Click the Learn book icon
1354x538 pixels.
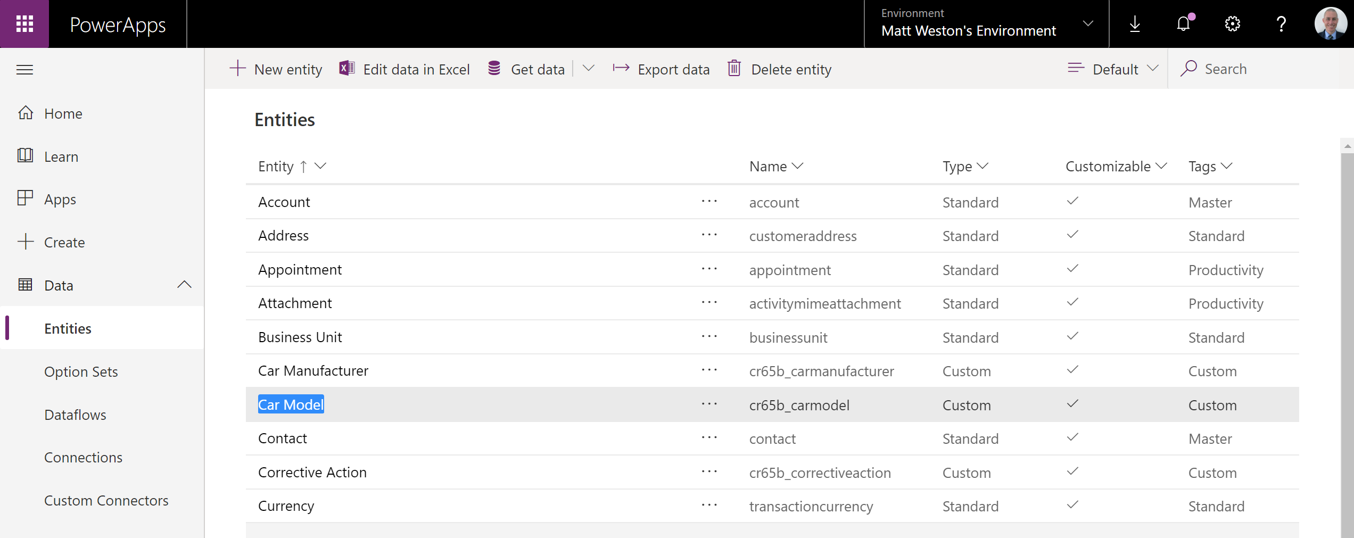(26, 155)
